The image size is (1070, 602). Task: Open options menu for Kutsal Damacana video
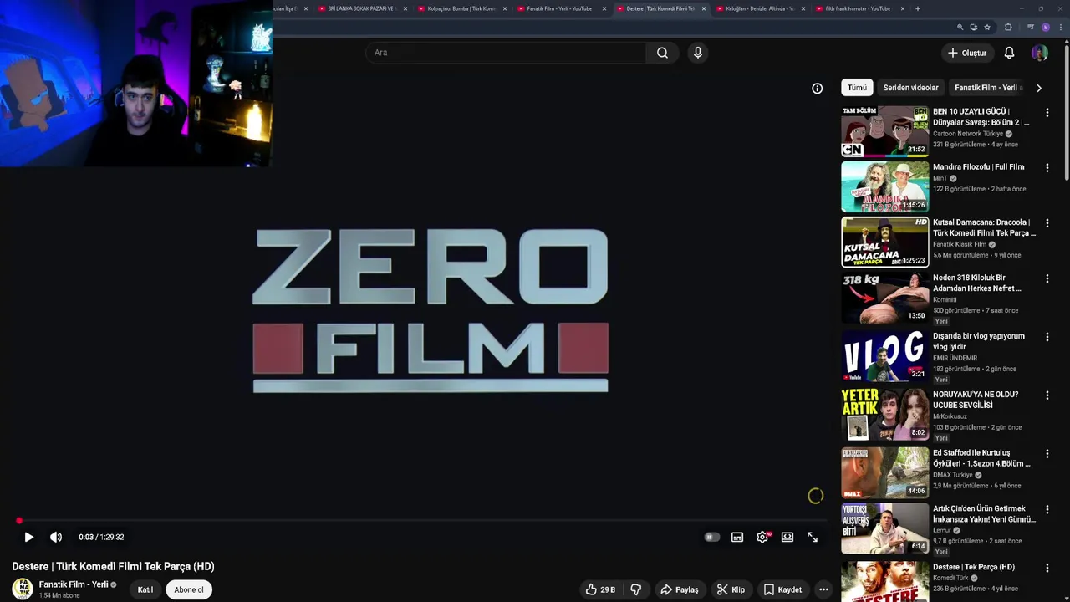[x=1047, y=223]
